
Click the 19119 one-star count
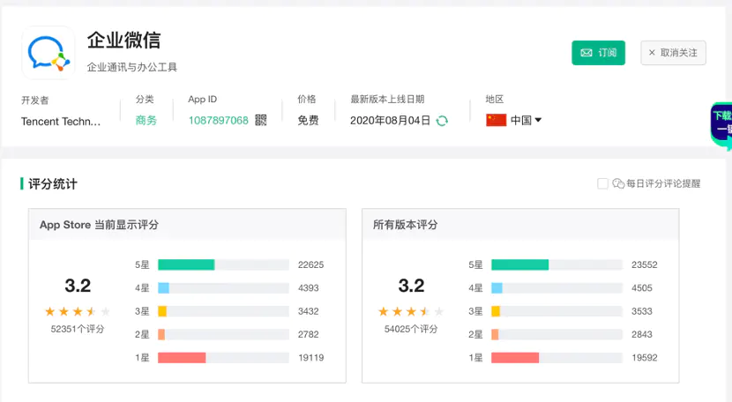(x=311, y=358)
